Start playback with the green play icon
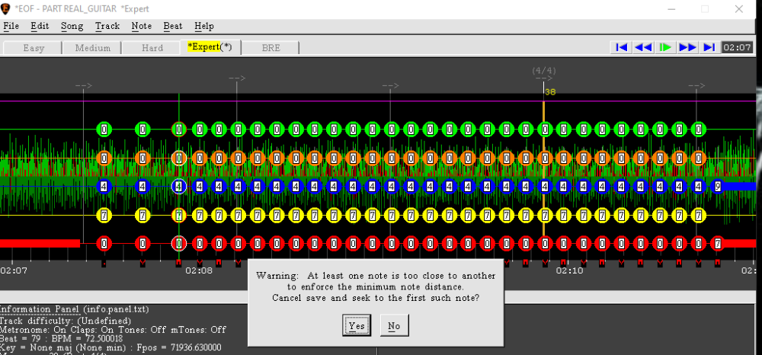Image resolution: width=762 pixels, height=355 pixels. point(665,47)
